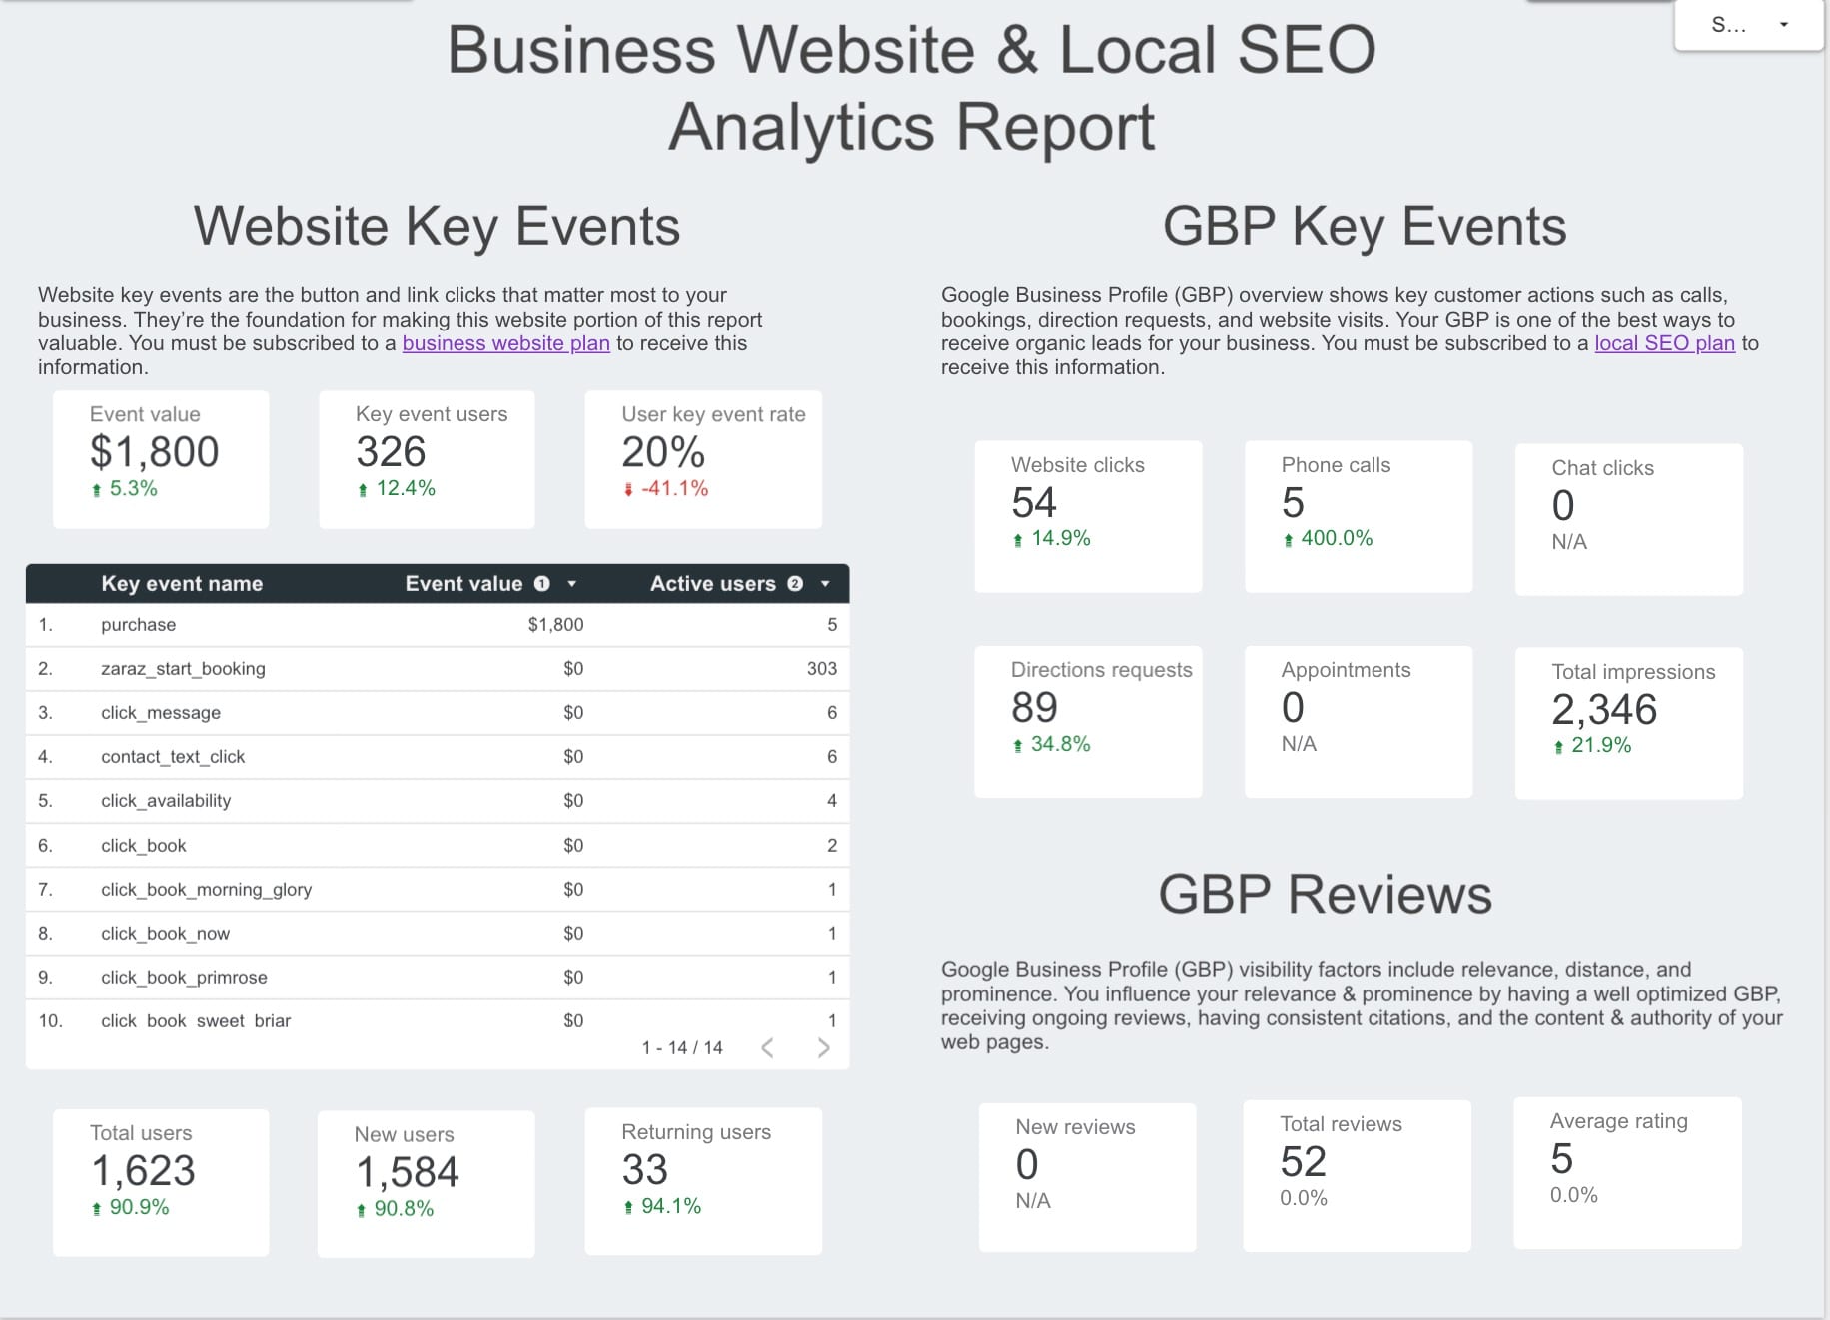Go to previous table page with left chevron
This screenshot has width=1830, height=1320.
pyautogui.click(x=768, y=1048)
